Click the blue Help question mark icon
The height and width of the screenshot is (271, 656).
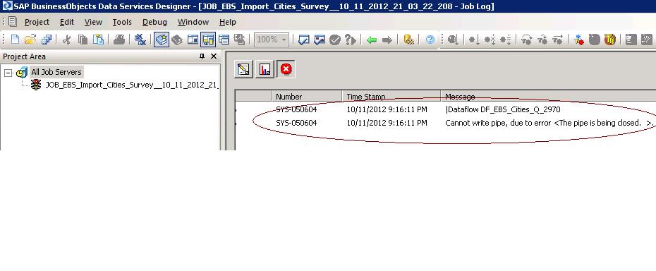(x=430, y=40)
